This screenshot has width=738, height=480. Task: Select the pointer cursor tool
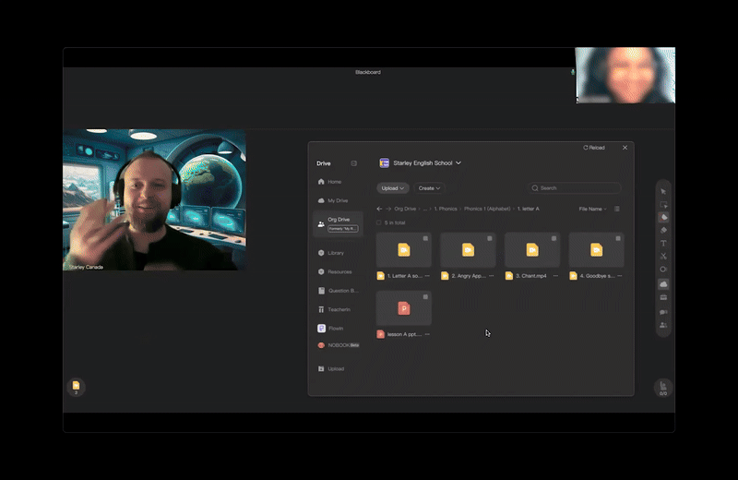coord(663,192)
